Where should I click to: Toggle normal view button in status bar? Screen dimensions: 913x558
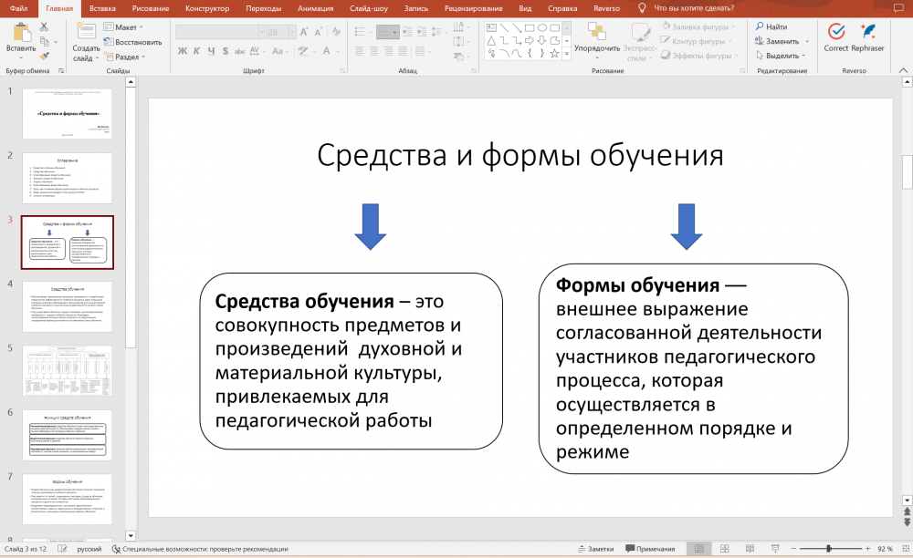point(698,549)
